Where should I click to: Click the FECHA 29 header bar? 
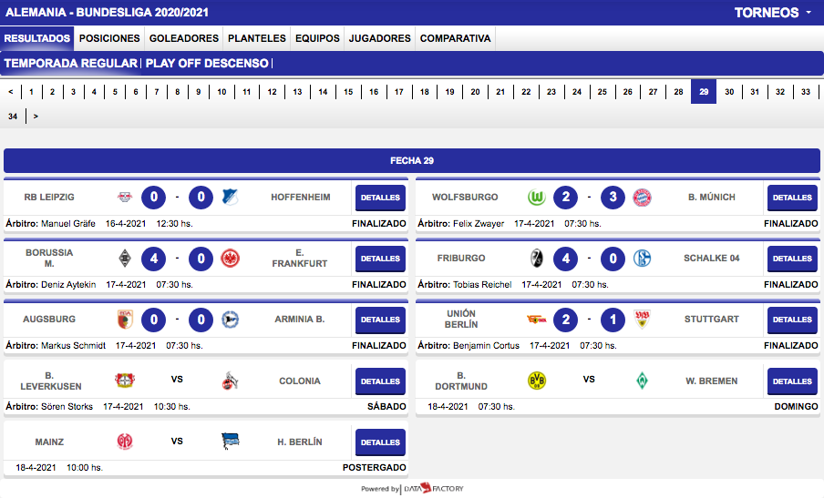coord(412,160)
